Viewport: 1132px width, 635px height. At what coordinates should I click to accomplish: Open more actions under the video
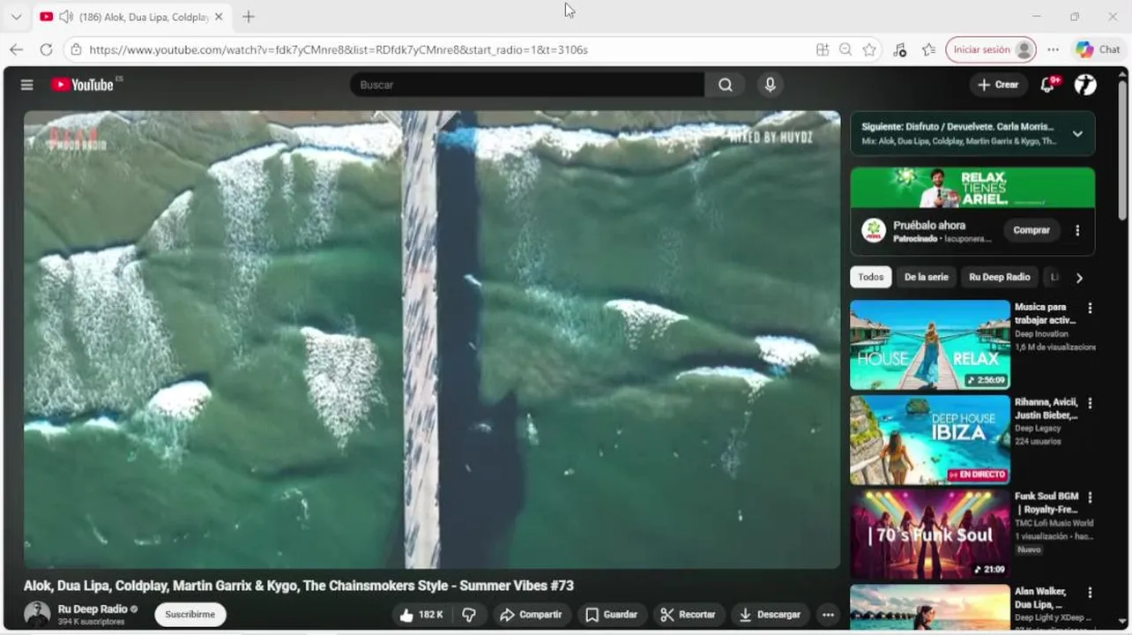coord(827,615)
